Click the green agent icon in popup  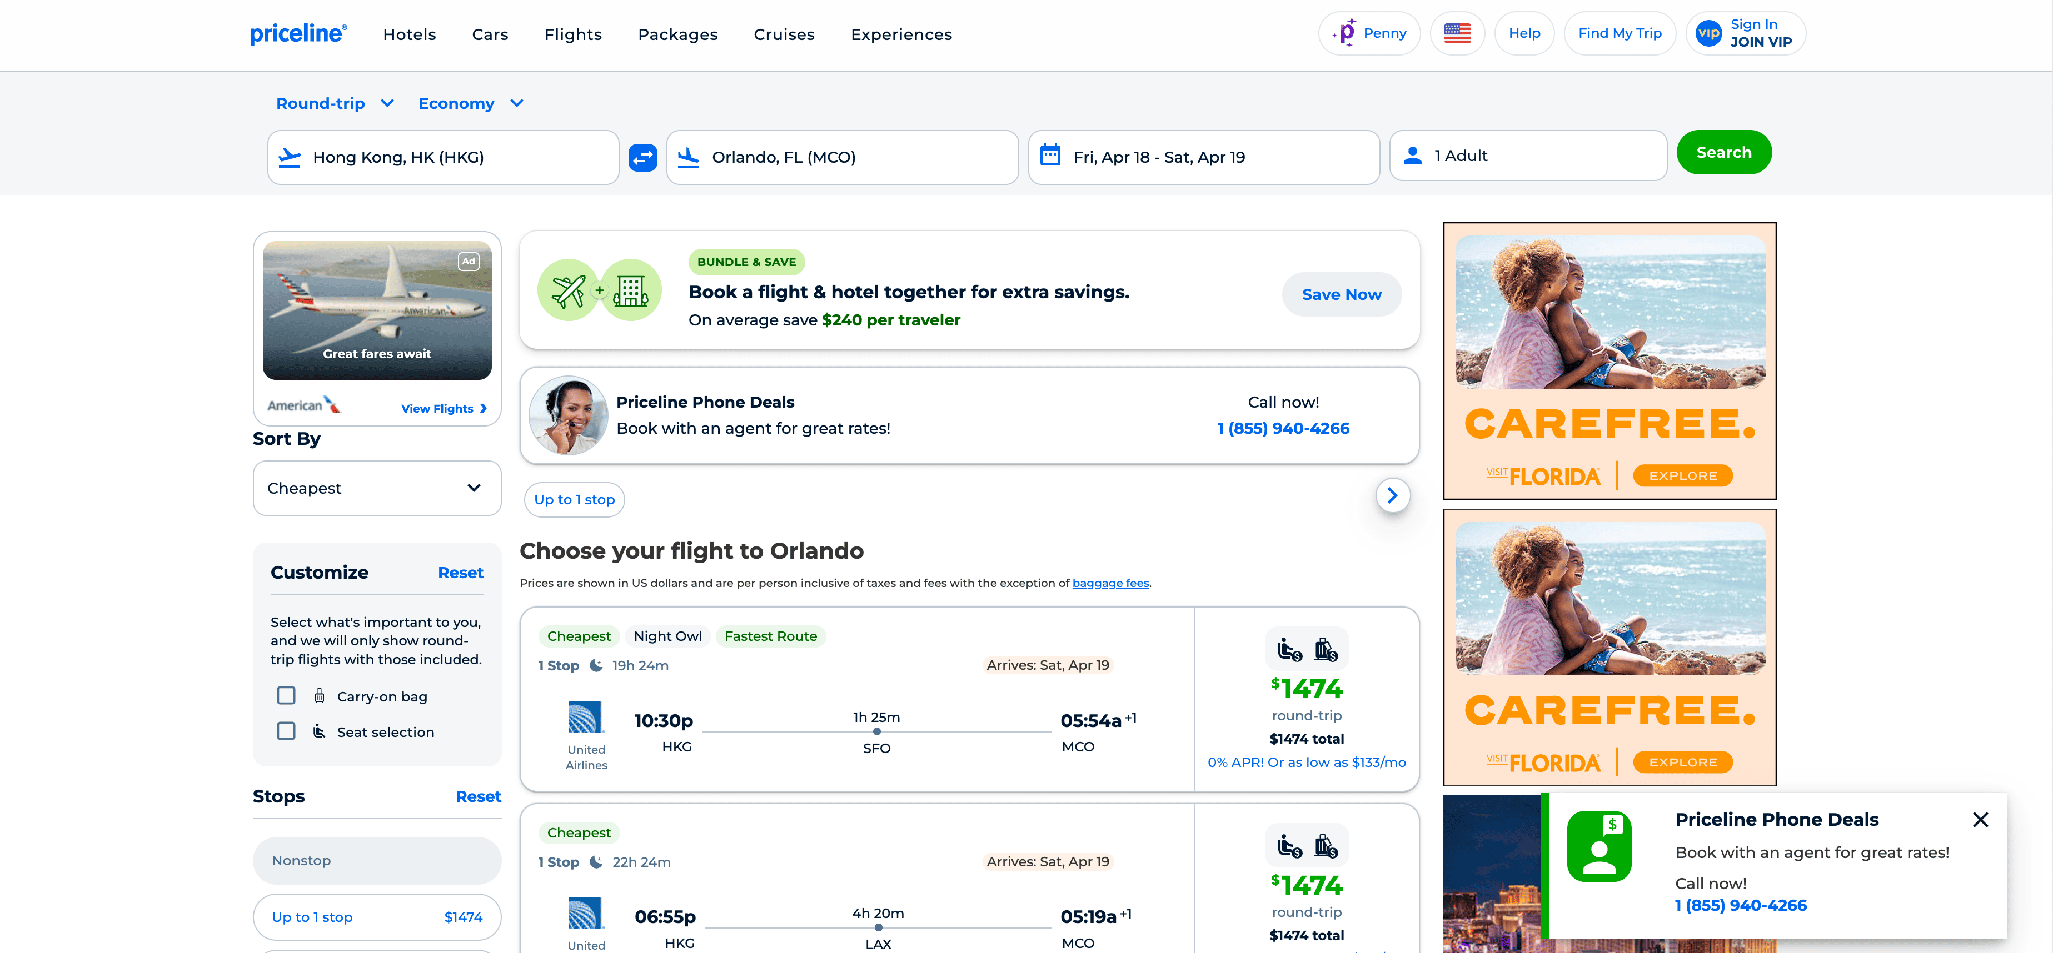pos(1599,846)
